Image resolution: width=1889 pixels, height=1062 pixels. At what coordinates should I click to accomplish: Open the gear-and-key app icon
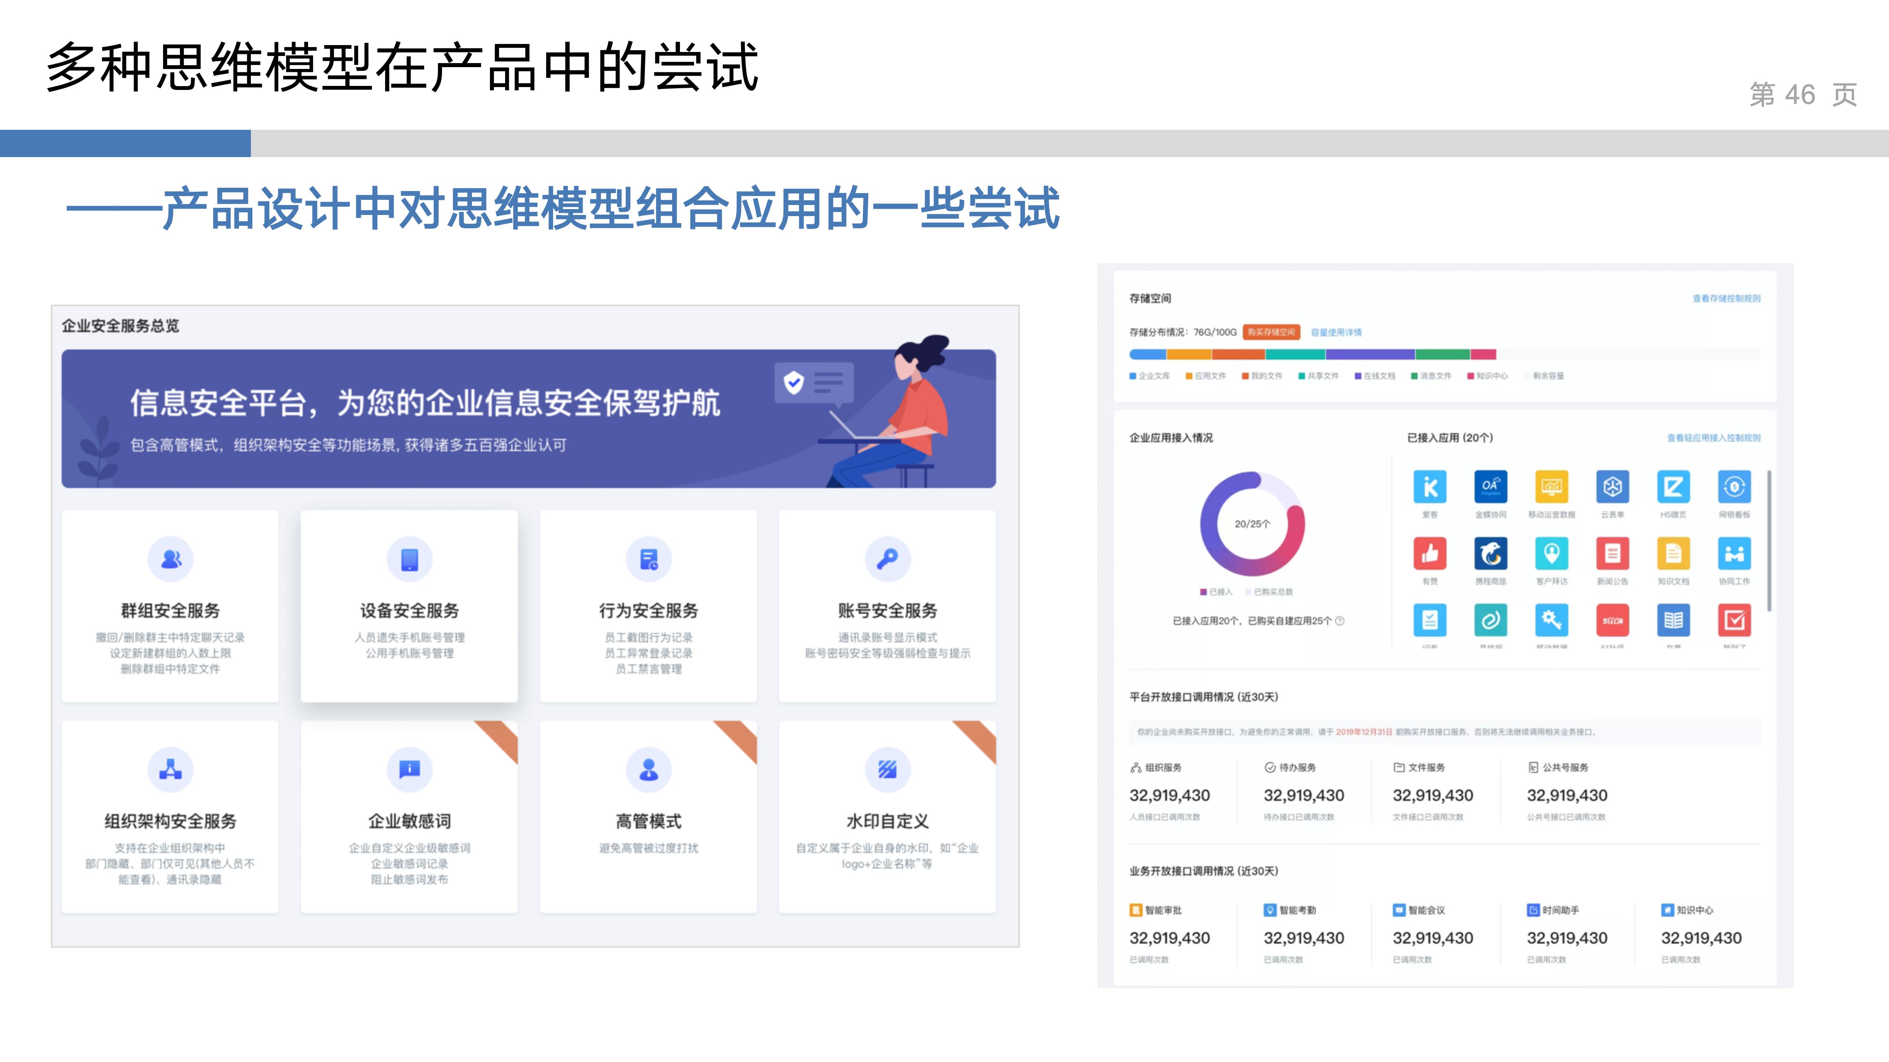click(x=1552, y=620)
